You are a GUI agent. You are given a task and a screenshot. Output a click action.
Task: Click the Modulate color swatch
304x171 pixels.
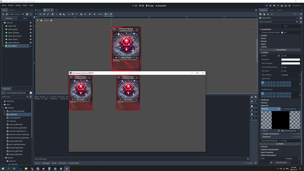pos(290,59)
